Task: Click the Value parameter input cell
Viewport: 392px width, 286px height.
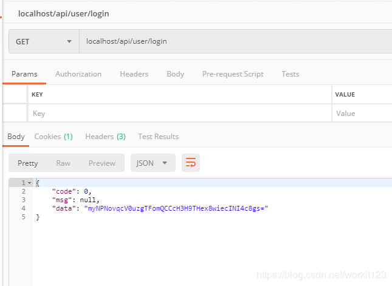Action: [x=362, y=114]
